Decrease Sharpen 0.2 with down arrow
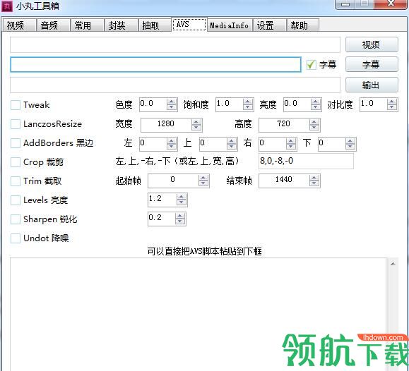Screen dimensions: 409x371 (180, 221)
